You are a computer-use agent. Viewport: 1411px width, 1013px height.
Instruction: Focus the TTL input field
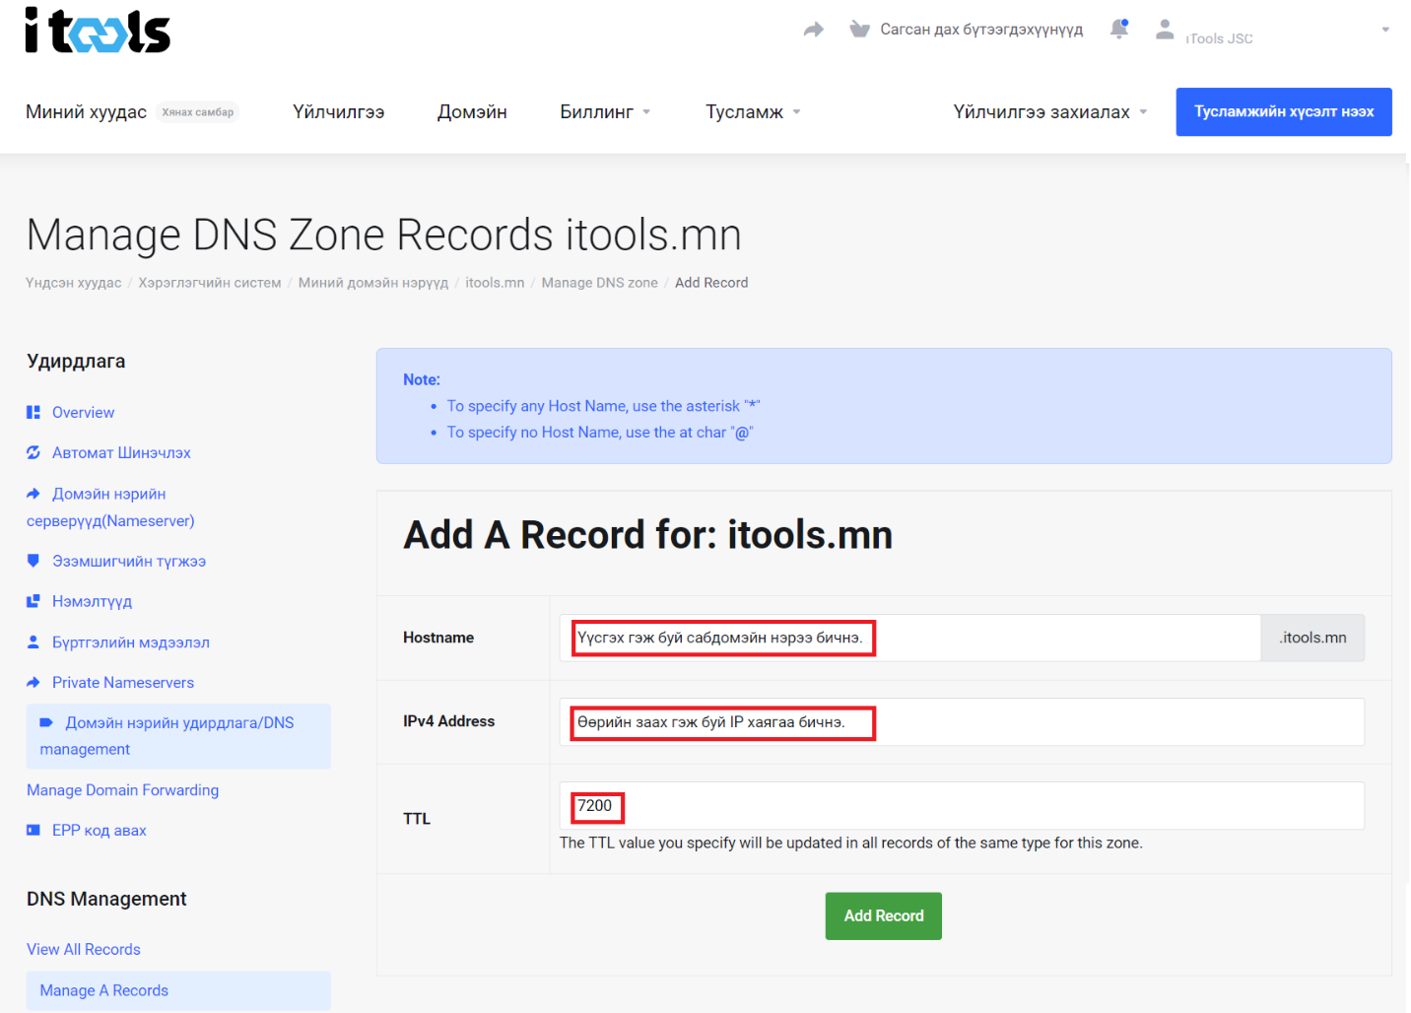point(962,806)
